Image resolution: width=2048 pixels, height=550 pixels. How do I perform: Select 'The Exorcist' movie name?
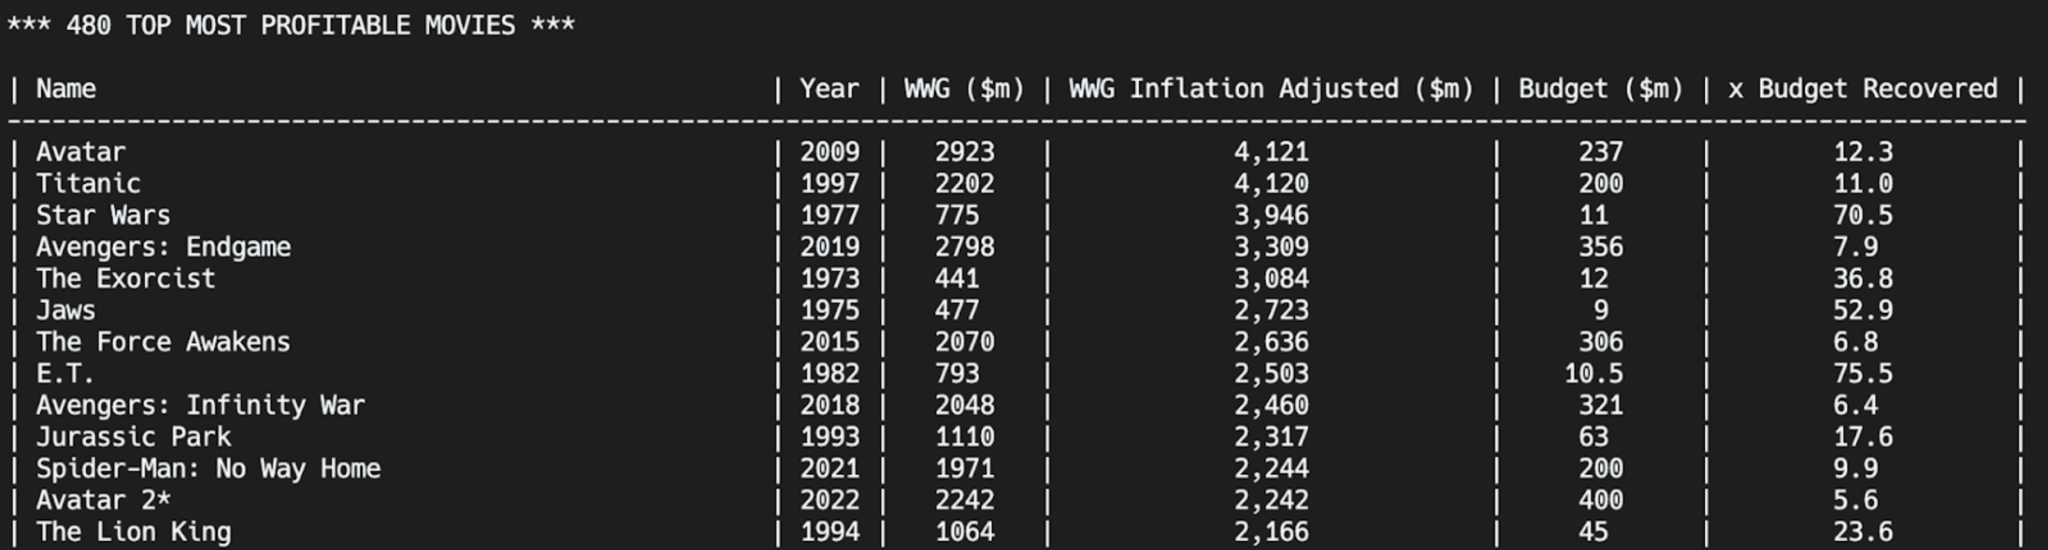(125, 279)
